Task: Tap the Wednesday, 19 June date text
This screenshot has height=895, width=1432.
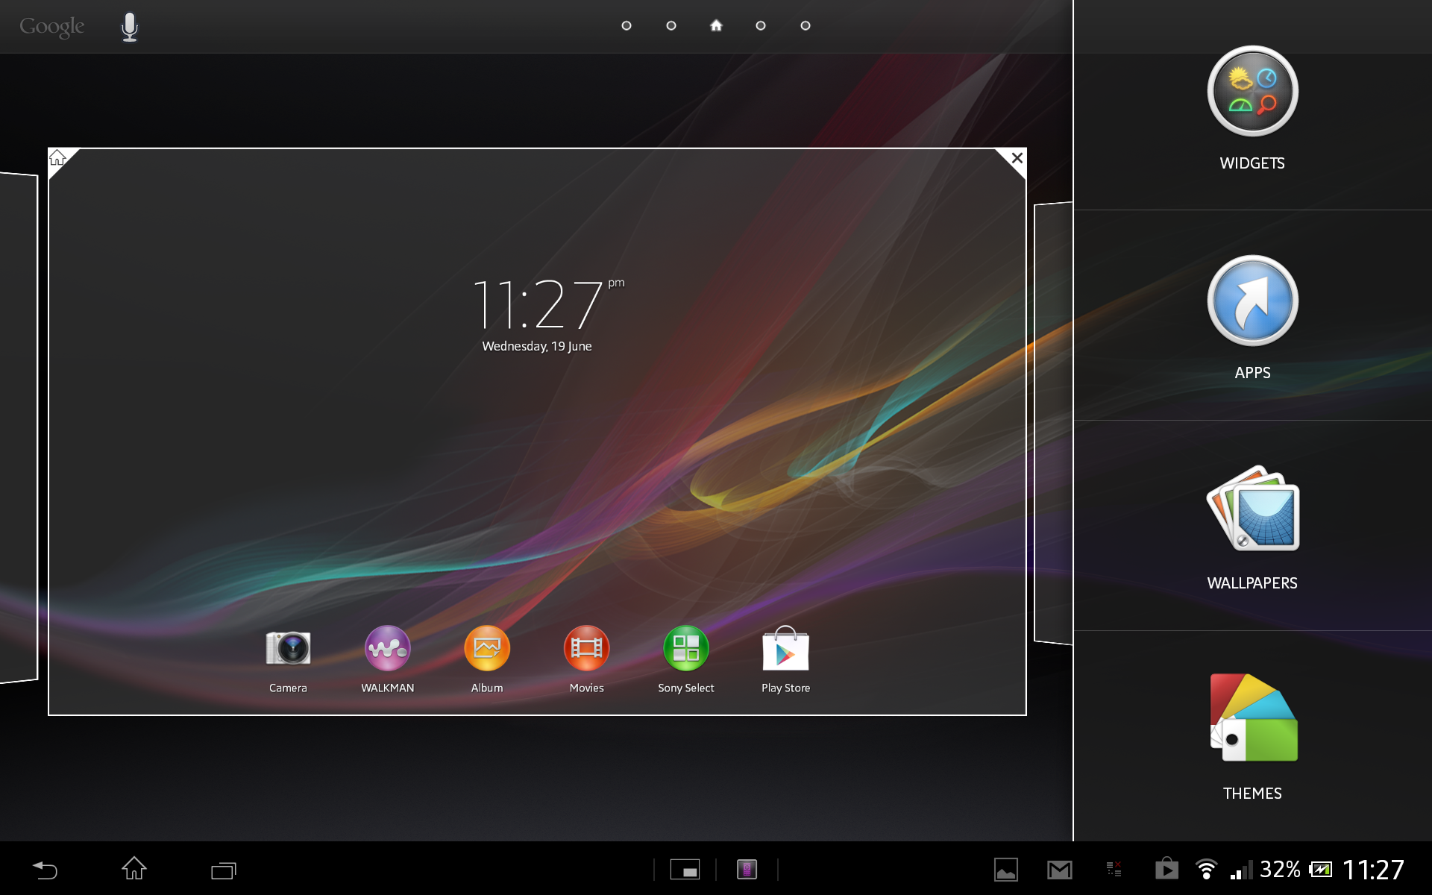Action: point(537,346)
